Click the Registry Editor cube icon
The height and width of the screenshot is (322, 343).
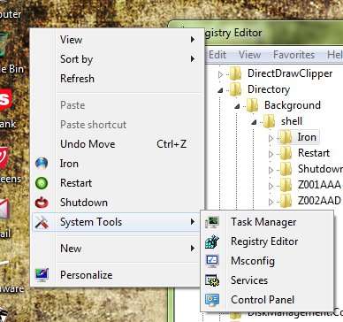(x=212, y=241)
